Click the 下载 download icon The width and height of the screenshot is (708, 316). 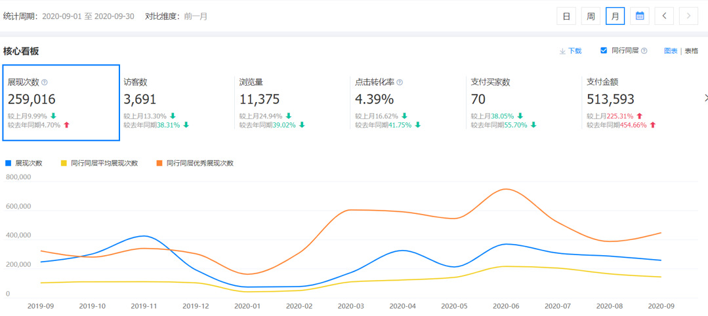tap(562, 51)
